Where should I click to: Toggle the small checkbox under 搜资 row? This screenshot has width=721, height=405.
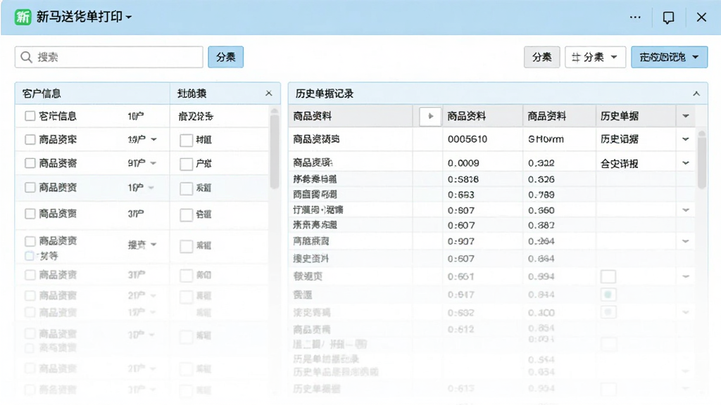30,256
